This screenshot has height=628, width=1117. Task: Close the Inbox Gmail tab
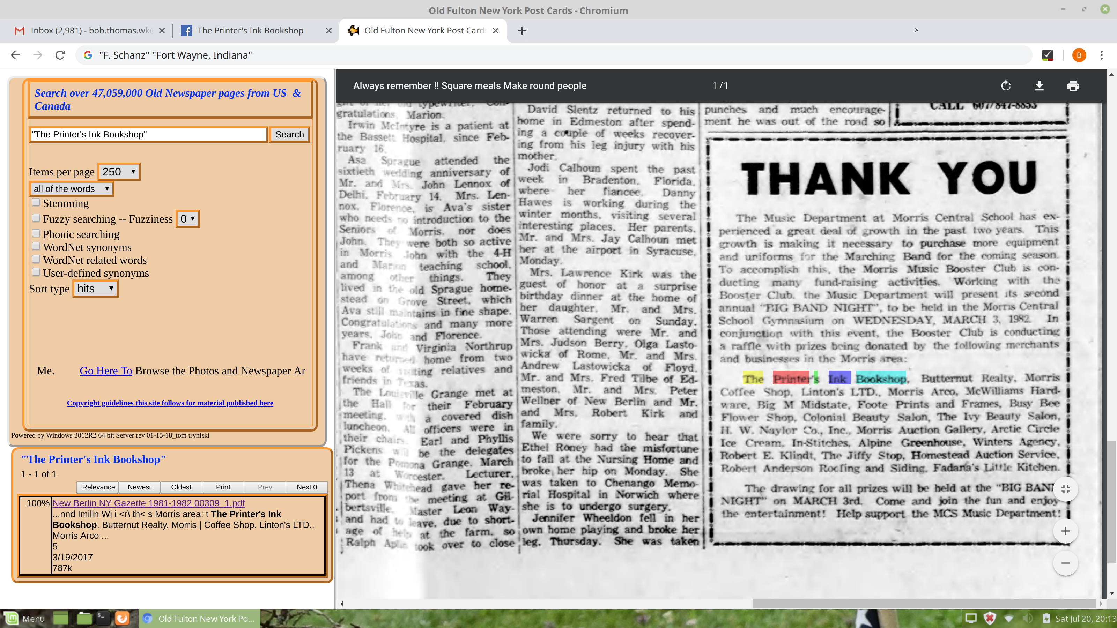[x=162, y=31]
